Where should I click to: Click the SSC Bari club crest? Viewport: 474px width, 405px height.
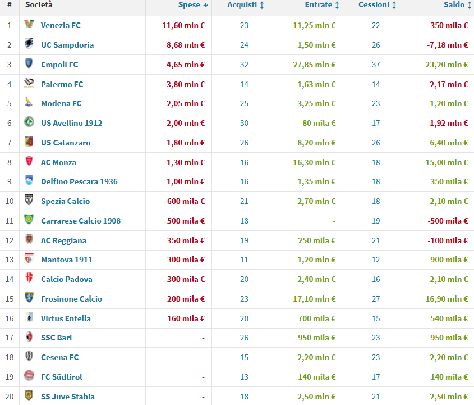29,336
